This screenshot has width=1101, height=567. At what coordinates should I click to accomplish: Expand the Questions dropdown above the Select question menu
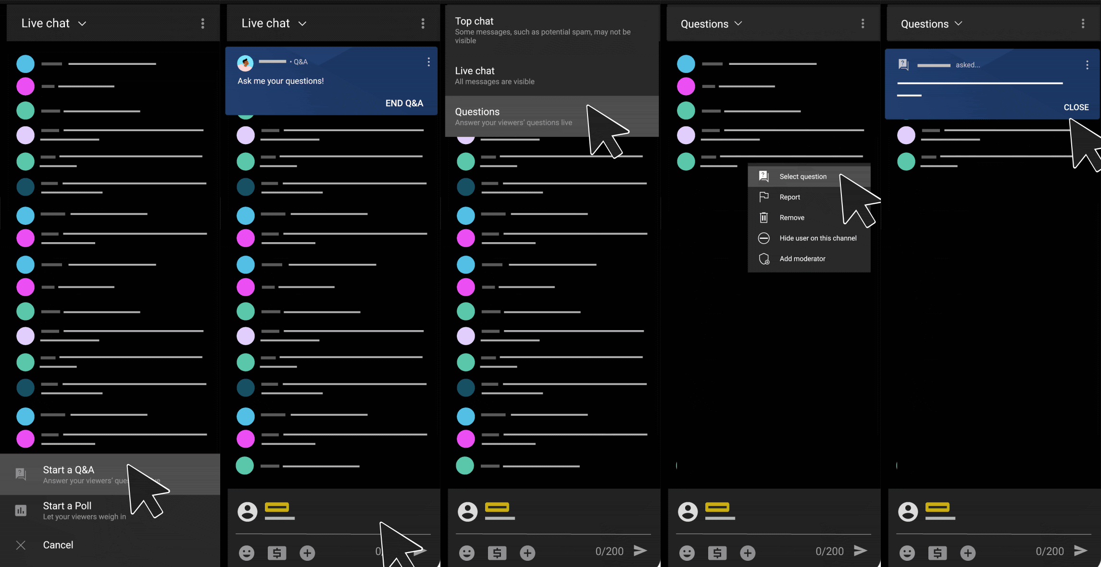click(x=712, y=24)
